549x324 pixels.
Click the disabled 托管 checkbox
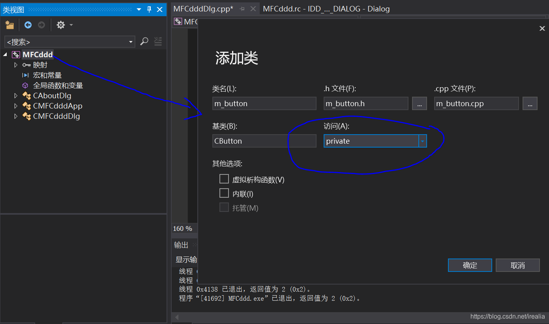224,207
